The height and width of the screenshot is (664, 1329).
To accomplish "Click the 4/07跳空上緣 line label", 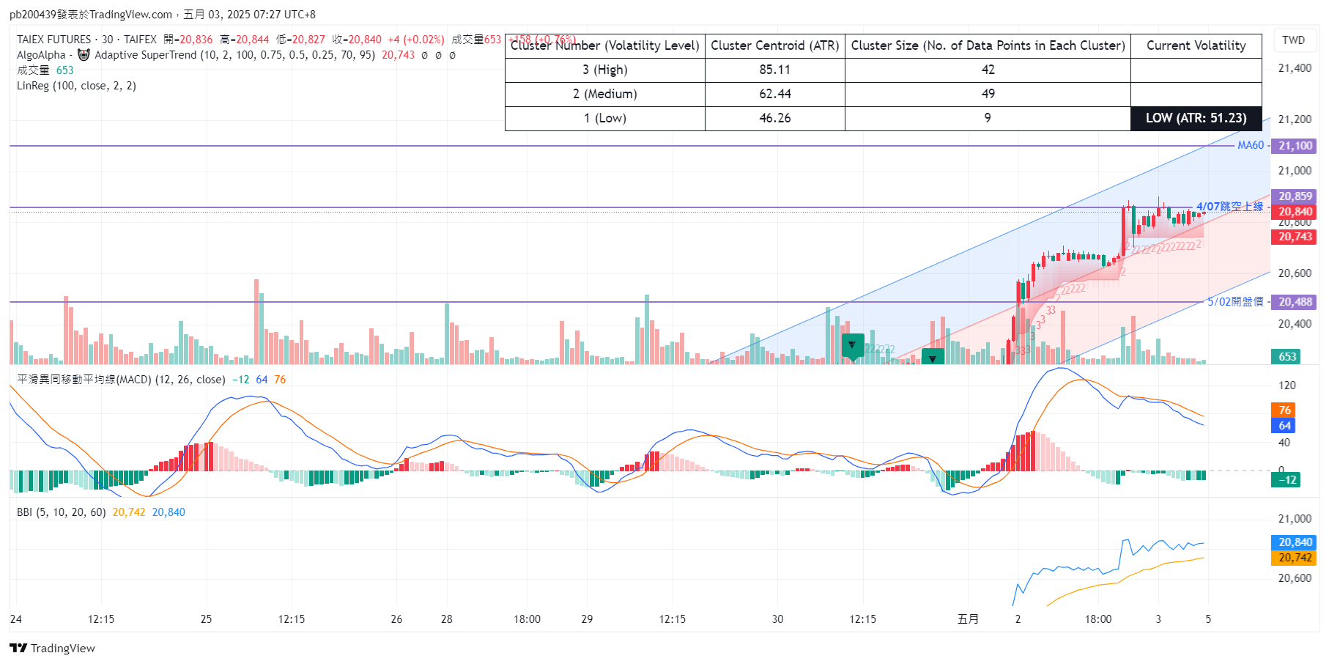I will click(1230, 207).
